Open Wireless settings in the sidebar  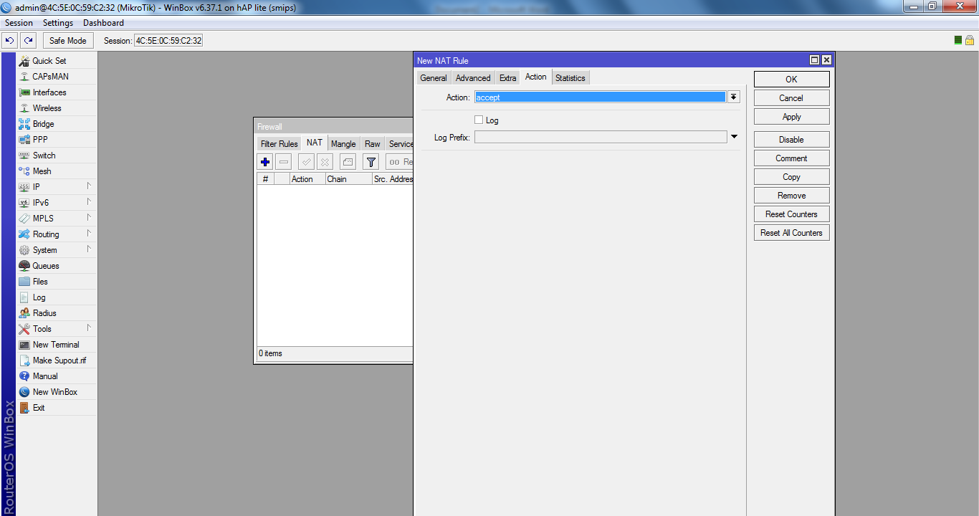click(56, 108)
